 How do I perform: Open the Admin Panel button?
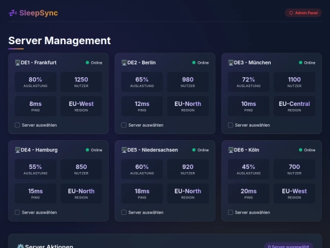[303, 13]
